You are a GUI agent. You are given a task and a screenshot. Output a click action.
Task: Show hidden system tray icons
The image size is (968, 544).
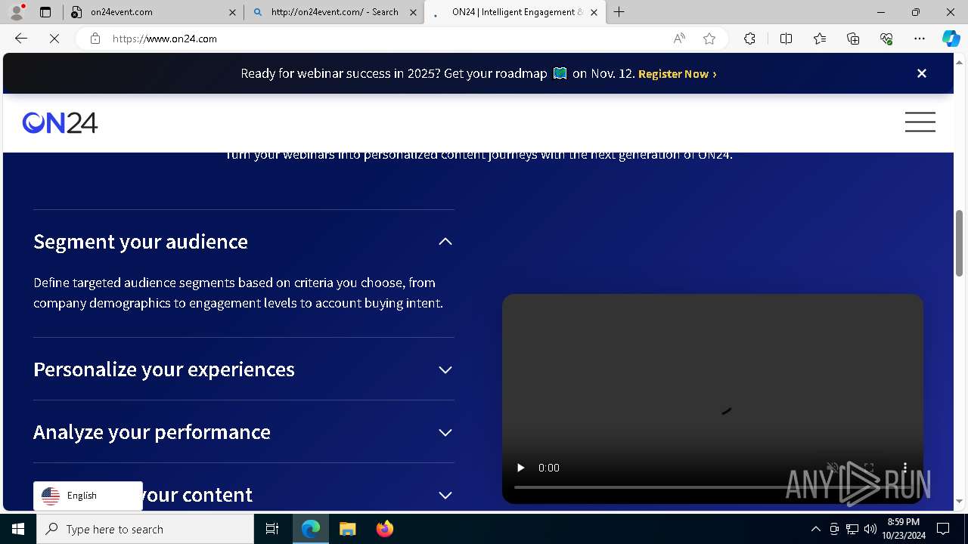point(815,529)
